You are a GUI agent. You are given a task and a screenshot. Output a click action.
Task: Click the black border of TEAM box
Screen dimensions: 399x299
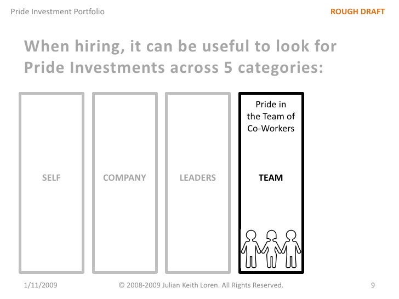pos(240,183)
